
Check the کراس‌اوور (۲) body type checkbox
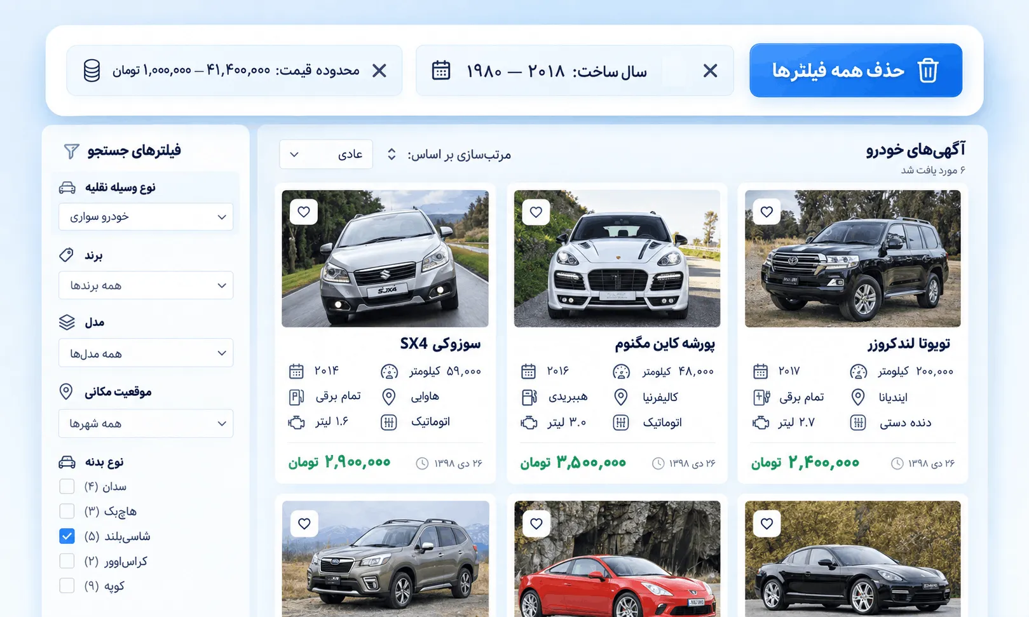click(x=67, y=560)
